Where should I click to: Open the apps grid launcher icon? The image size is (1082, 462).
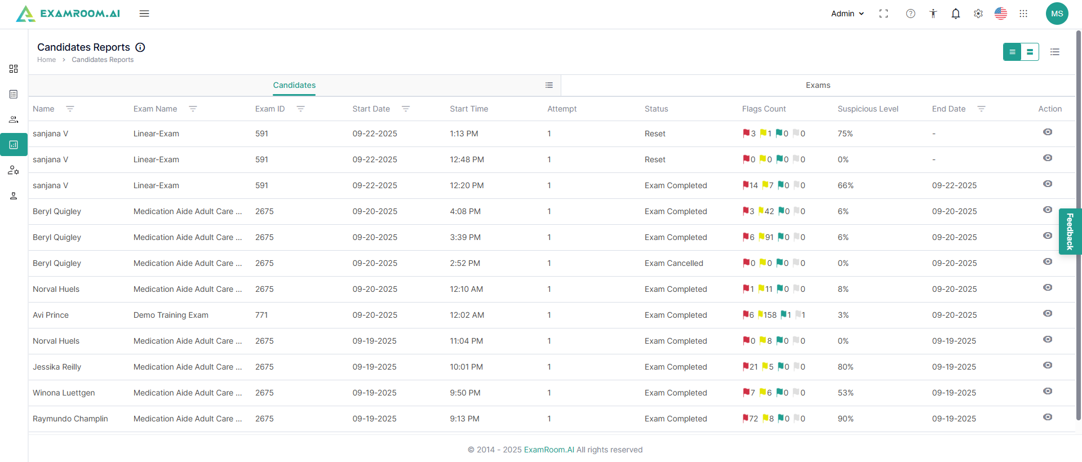point(1023,14)
